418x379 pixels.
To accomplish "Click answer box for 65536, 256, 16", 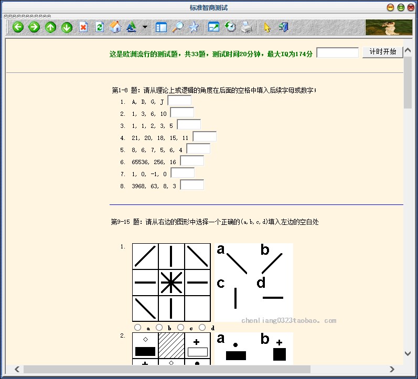I will (192, 161).
